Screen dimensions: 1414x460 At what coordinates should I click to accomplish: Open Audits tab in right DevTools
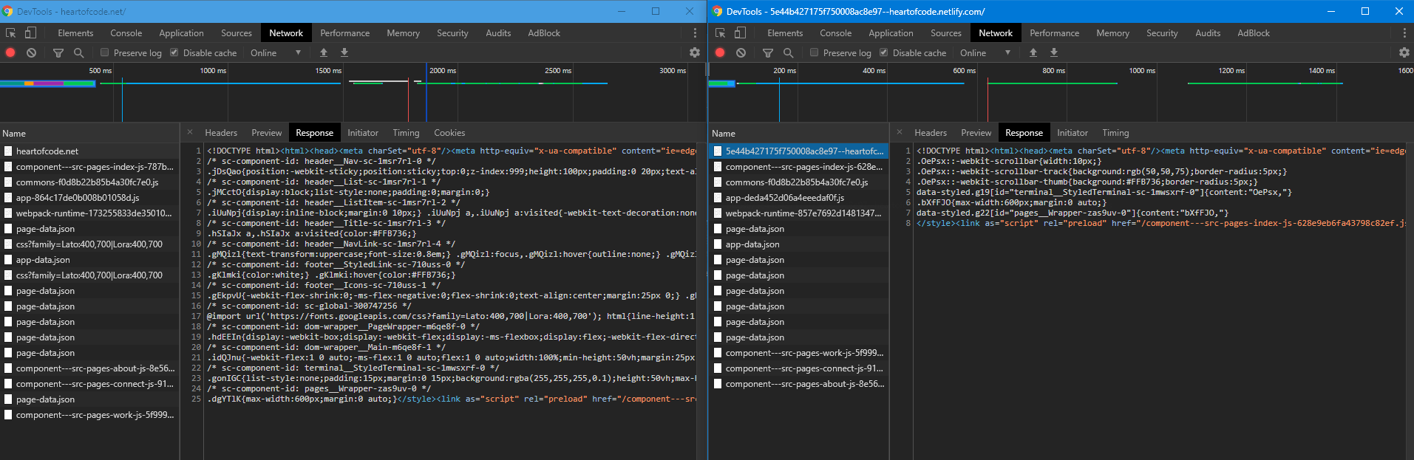[1209, 33]
